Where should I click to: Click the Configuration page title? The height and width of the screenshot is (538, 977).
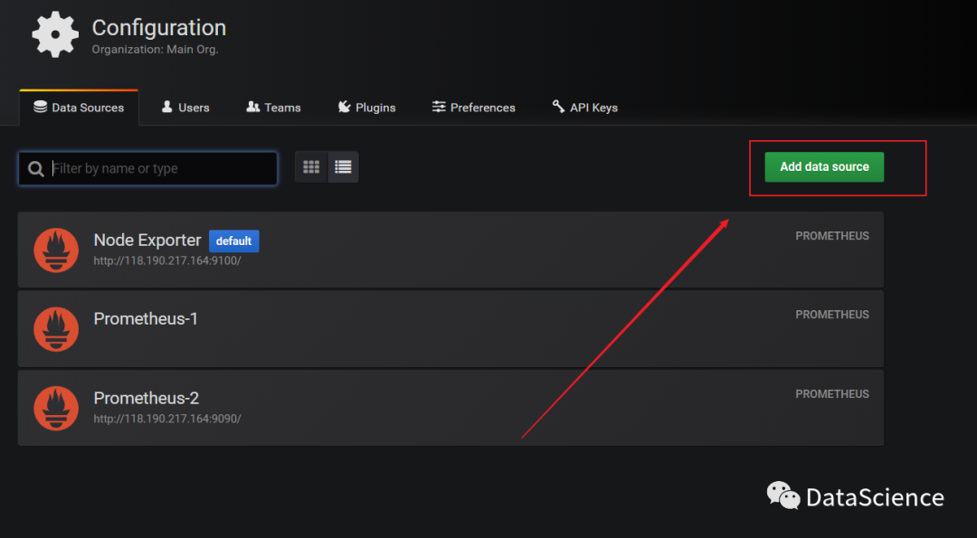159,28
